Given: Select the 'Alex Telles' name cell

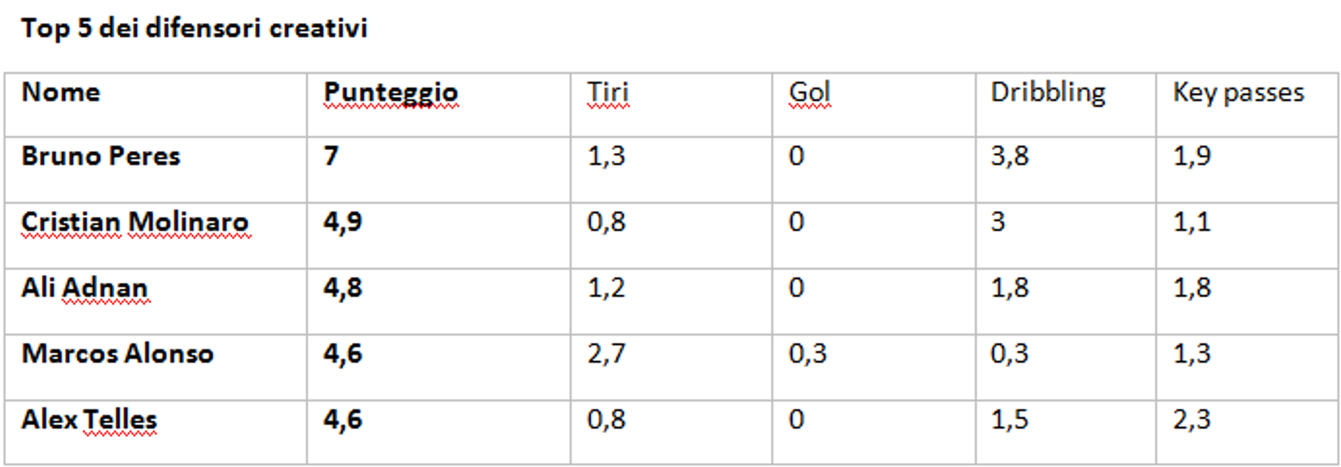Looking at the screenshot, I should [89, 420].
